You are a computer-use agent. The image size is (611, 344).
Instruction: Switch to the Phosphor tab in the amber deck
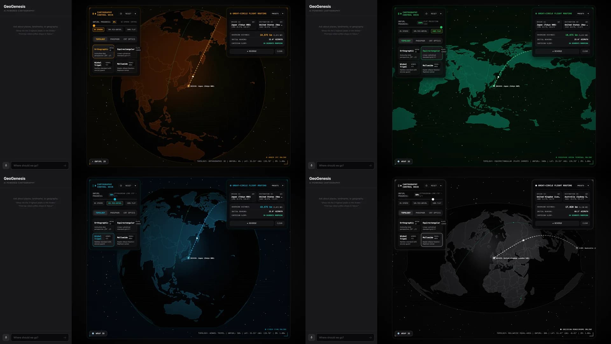pyautogui.click(x=115, y=39)
